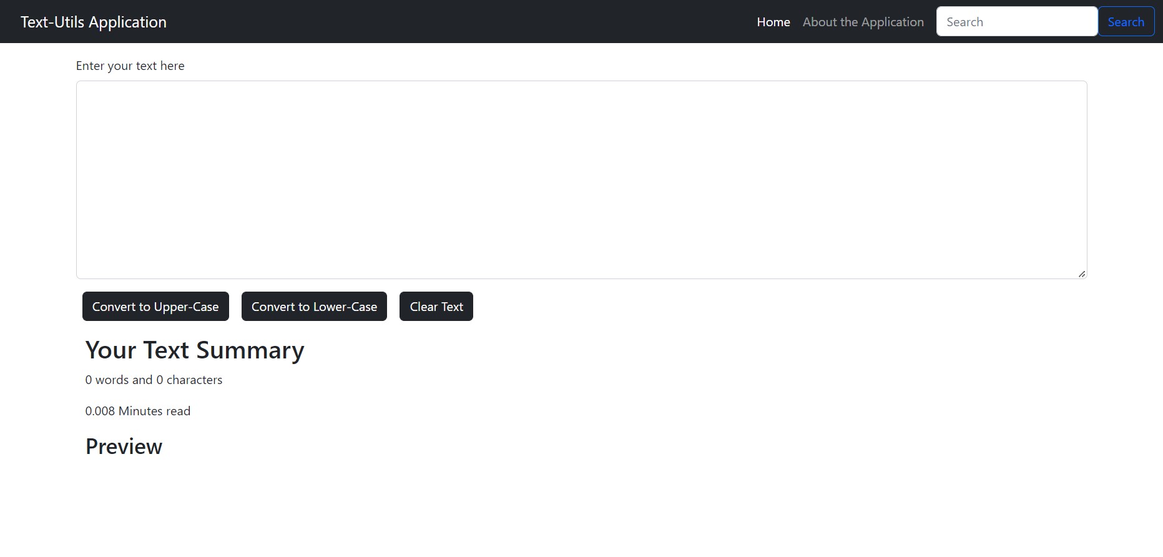1163x557 pixels.
Task: Click the 'Enter your text here' label
Action: tap(130, 66)
